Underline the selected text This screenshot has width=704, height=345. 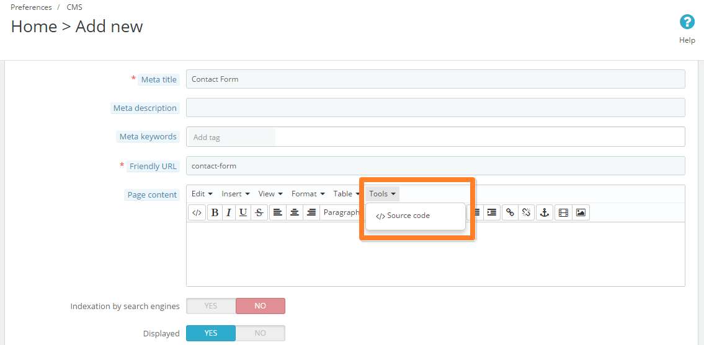pos(243,212)
